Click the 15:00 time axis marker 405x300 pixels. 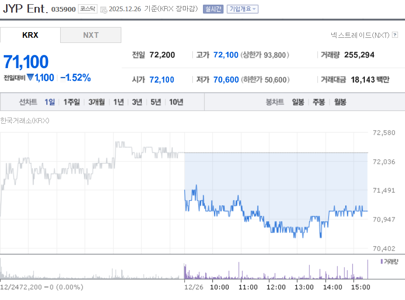coord(361,287)
